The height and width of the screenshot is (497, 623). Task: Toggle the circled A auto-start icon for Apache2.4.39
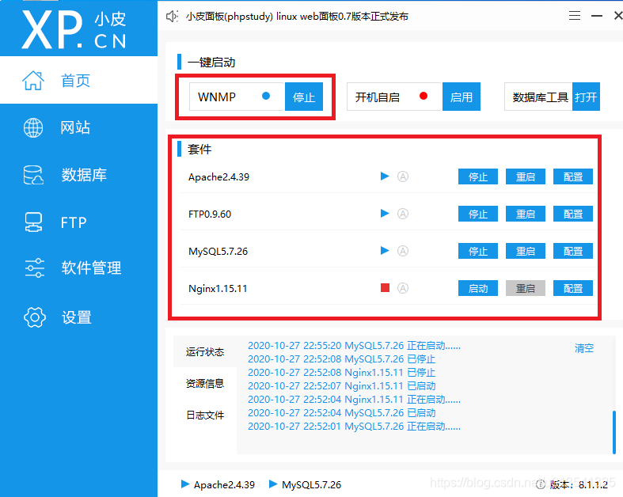tap(403, 176)
